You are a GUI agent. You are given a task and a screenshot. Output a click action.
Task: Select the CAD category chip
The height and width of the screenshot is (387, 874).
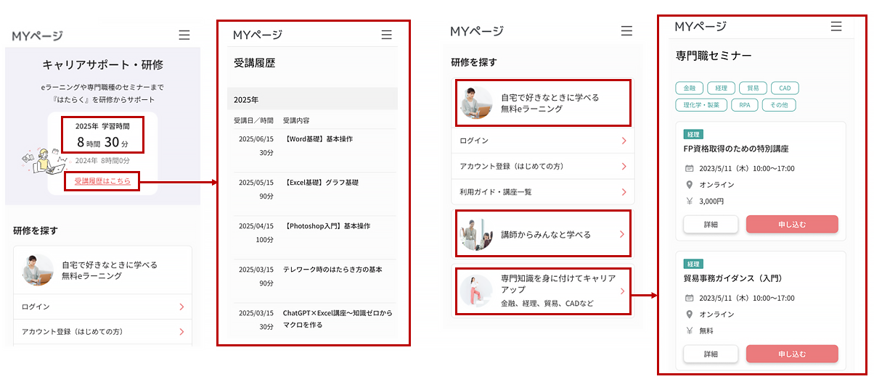click(x=784, y=88)
